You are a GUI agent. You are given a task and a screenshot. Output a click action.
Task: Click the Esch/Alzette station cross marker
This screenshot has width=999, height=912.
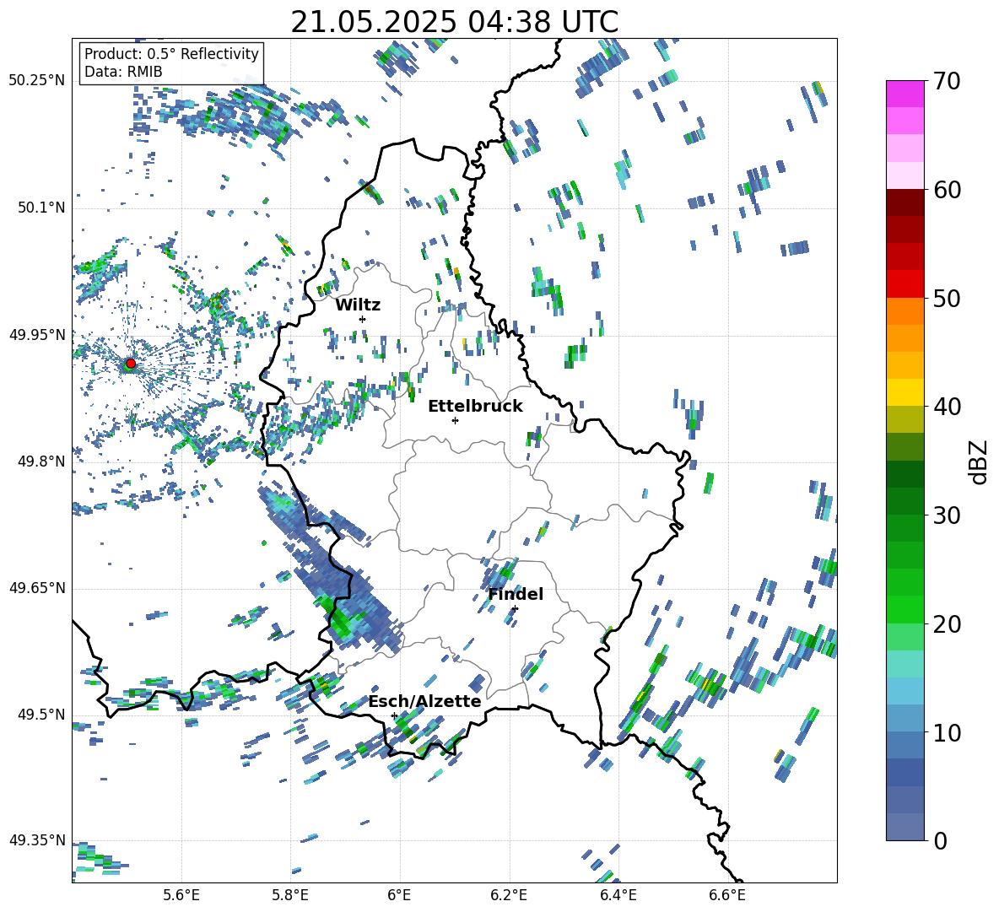(394, 715)
